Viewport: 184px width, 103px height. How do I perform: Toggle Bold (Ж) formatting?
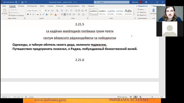tap(28, 14)
